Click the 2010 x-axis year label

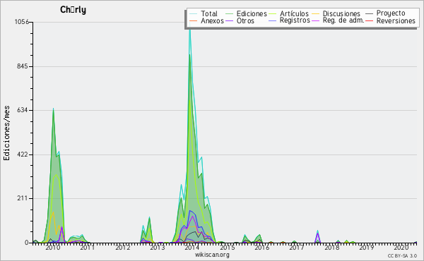pyautogui.click(x=52, y=247)
